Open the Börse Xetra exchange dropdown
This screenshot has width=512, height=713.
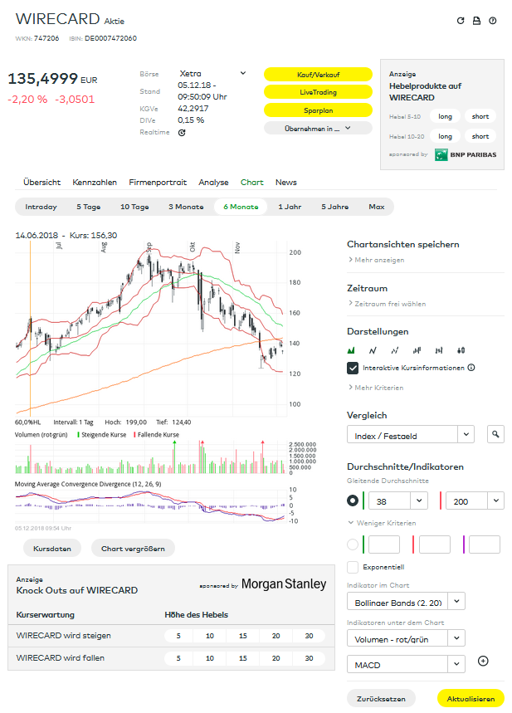[212, 73]
